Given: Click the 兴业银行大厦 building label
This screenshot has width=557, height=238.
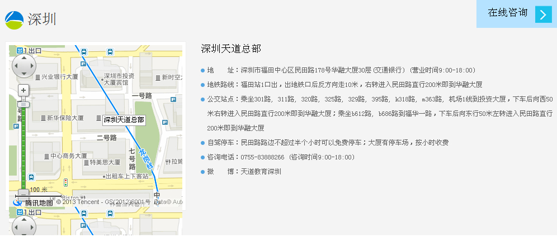Looking at the screenshot, I should click(56, 76).
